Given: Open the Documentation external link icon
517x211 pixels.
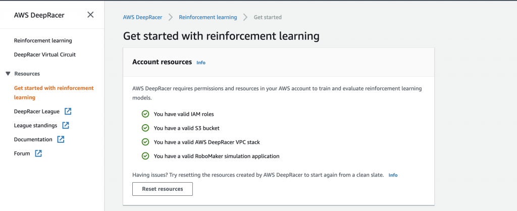Looking at the screenshot, I should point(61,139).
